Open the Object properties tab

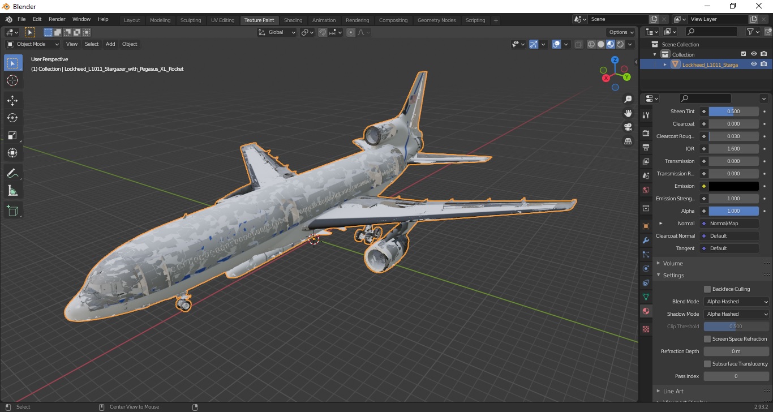click(x=646, y=226)
